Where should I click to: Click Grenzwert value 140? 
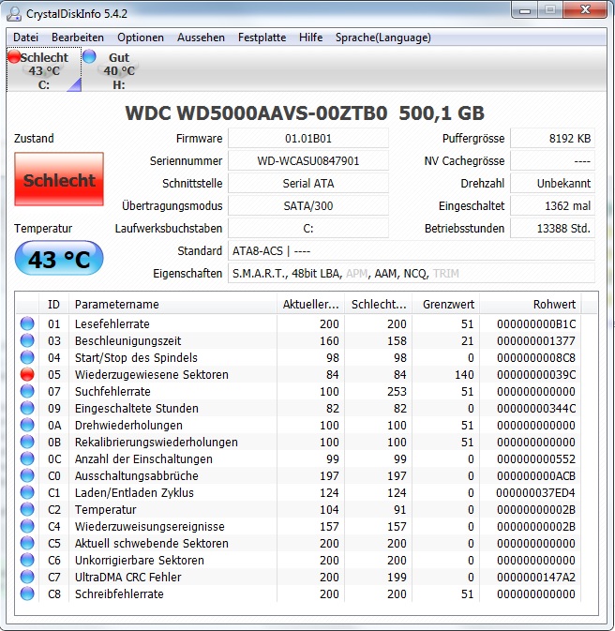464,375
